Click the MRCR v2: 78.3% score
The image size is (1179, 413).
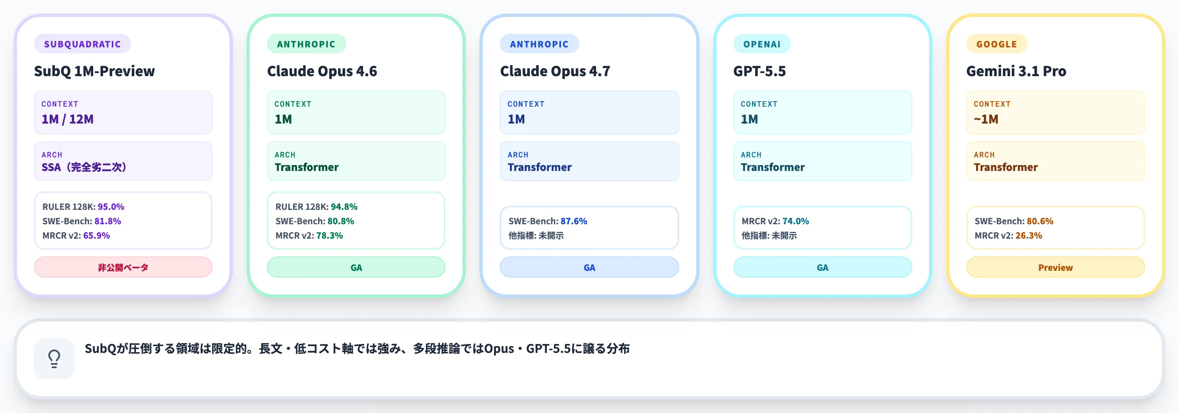pyautogui.click(x=310, y=236)
